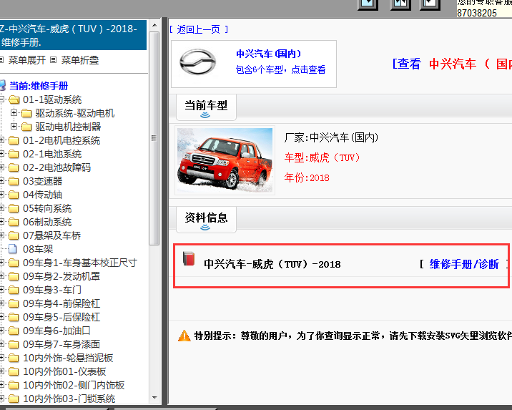Click the 09车身2-发动机罩 folder icon
This screenshot has width=512, height=410.
[x=14, y=276]
